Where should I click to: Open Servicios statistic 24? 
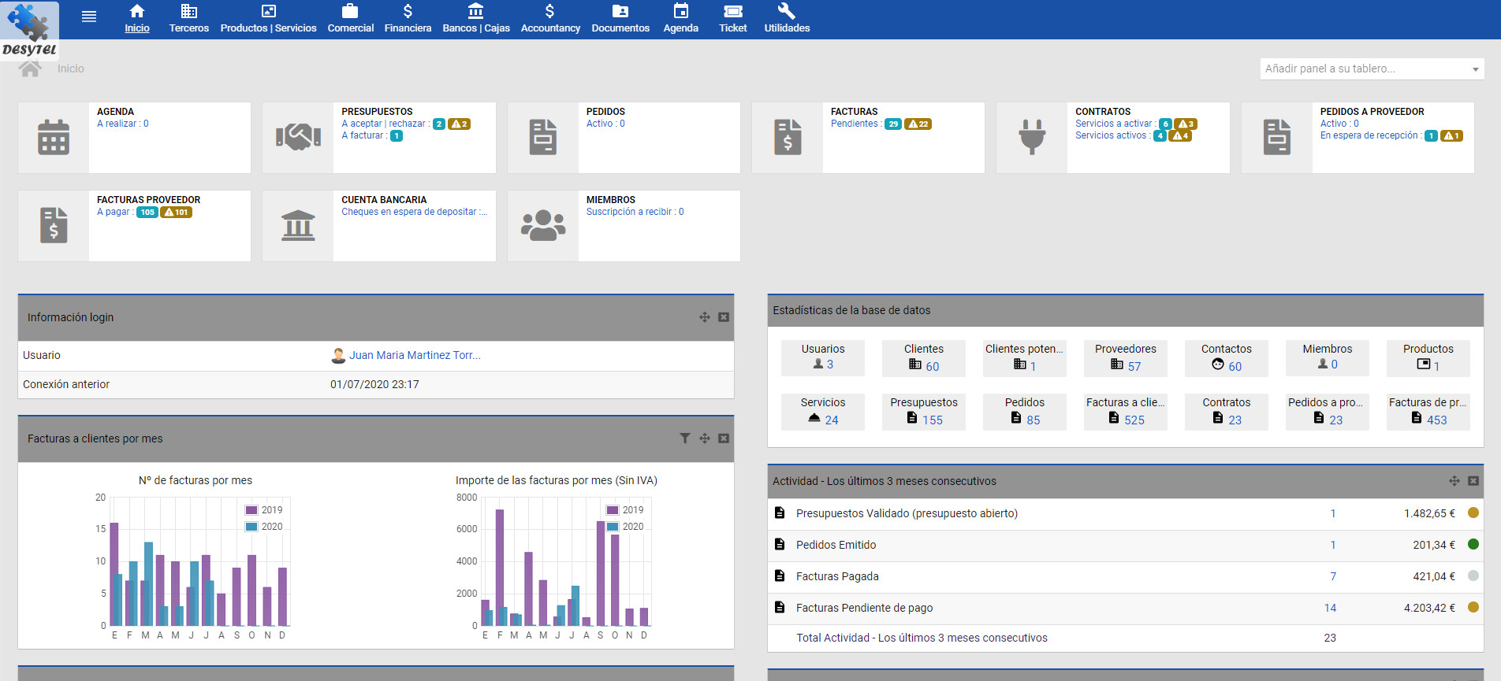click(823, 412)
